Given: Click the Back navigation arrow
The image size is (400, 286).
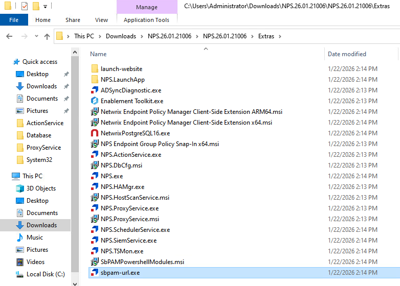Looking at the screenshot, I should 9,36.
